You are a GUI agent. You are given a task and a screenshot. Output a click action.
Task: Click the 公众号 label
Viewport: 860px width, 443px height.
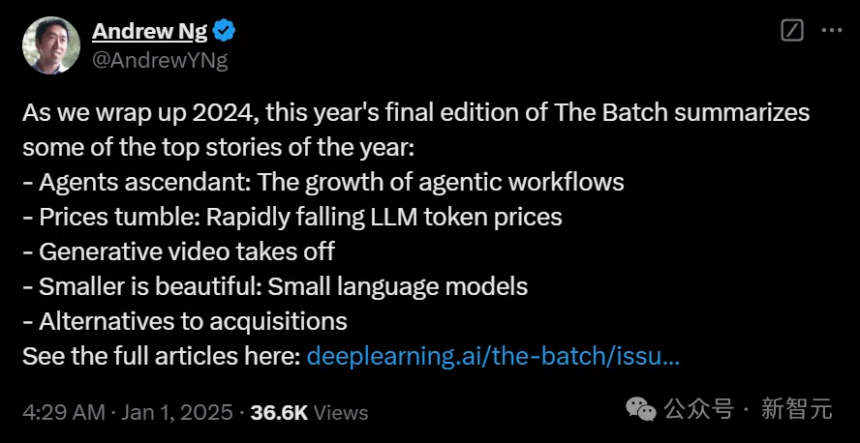point(700,409)
